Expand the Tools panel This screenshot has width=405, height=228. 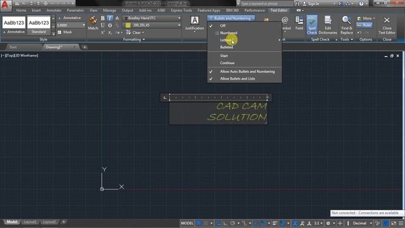pos(346,39)
